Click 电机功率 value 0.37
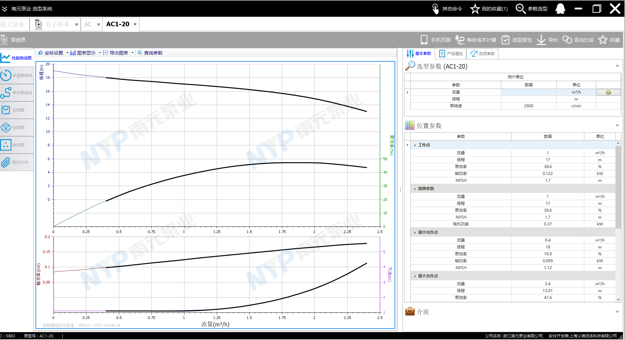 548,224
